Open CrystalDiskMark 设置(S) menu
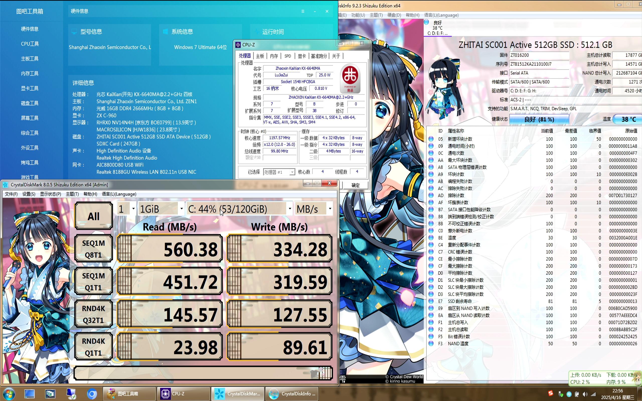642x401 pixels. pos(29,194)
